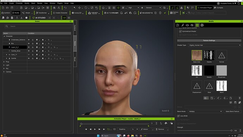
Task: Click the Home camera view icon
Action: 103,8
